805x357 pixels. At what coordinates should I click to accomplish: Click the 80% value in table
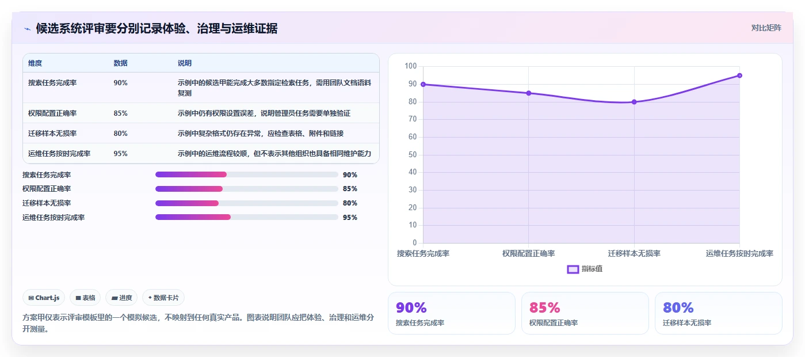pyautogui.click(x=121, y=133)
